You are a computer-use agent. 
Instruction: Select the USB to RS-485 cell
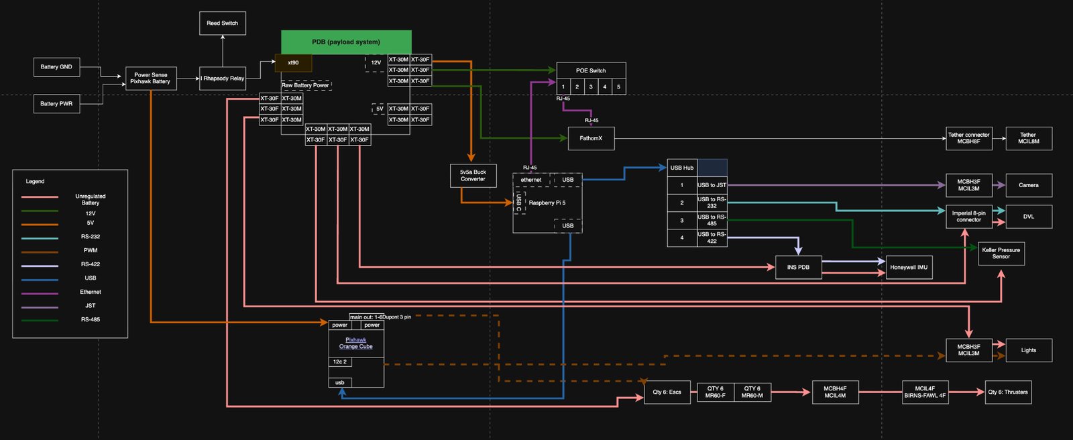coord(712,220)
